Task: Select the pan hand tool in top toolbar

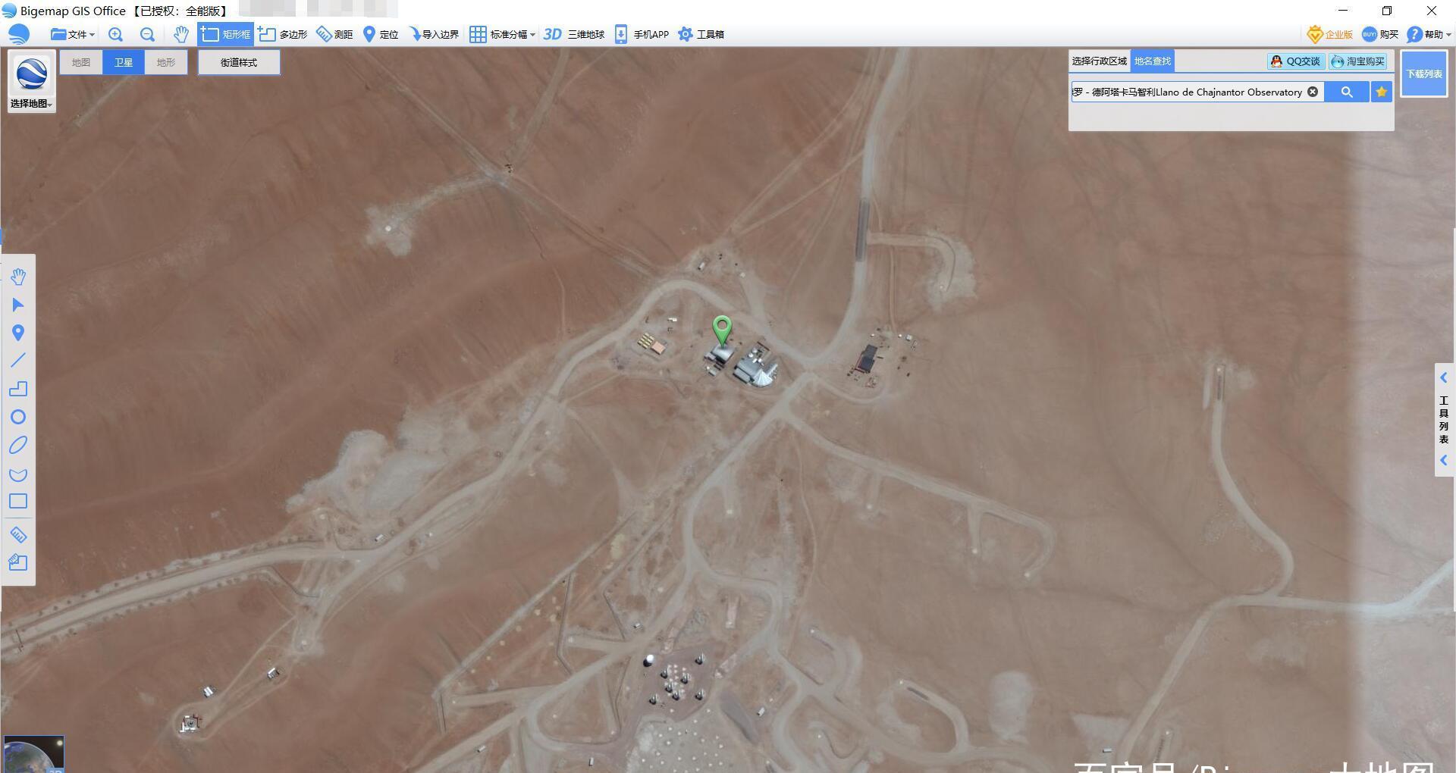Action: [180, 34]
